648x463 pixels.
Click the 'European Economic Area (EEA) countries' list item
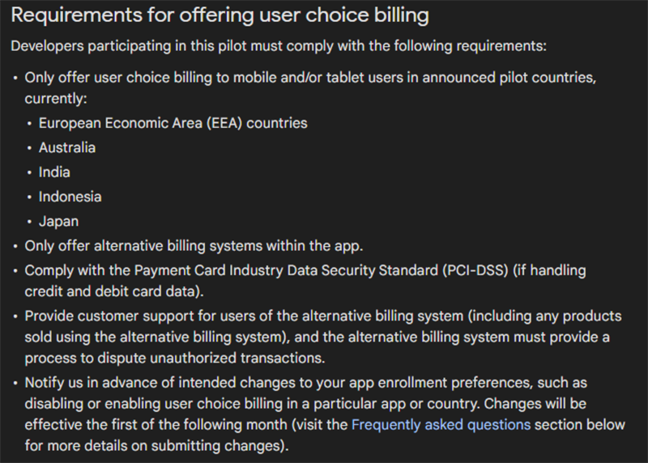173,123
